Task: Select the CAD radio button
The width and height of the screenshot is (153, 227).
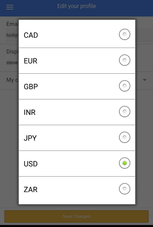Action: [x=125, y=35]
